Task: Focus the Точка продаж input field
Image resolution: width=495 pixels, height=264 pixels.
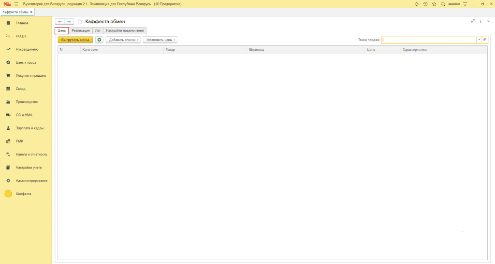Action: [x=429, y=40]
